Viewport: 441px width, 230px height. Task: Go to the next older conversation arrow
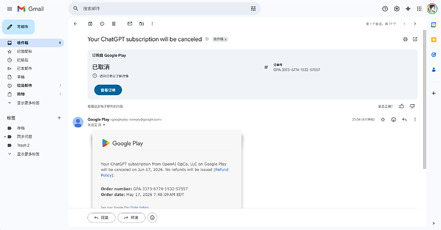tap(415, 24)
